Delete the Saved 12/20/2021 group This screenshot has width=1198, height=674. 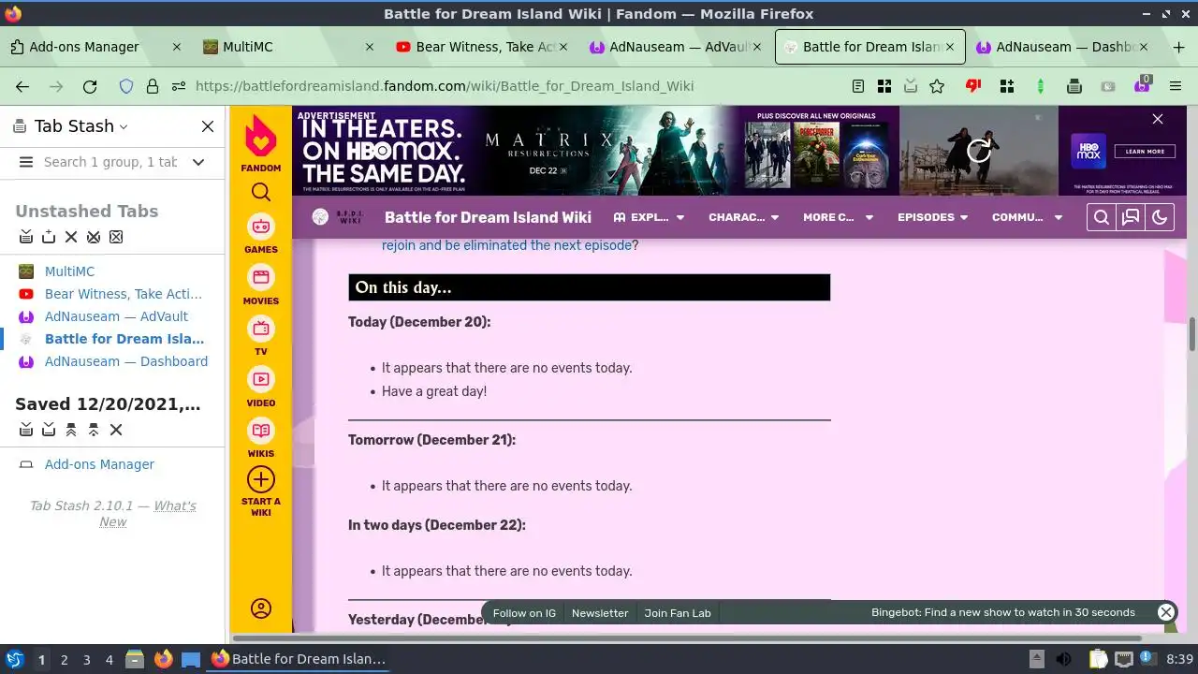coord(116,430)
